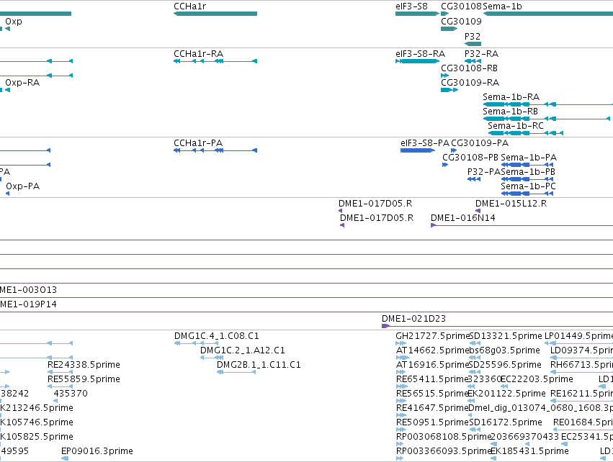Viewport: 613px width, 462px height.
Task: Select the bs68g03.5prime EST label
Action: pyautogui.click(x=504, y=350)
